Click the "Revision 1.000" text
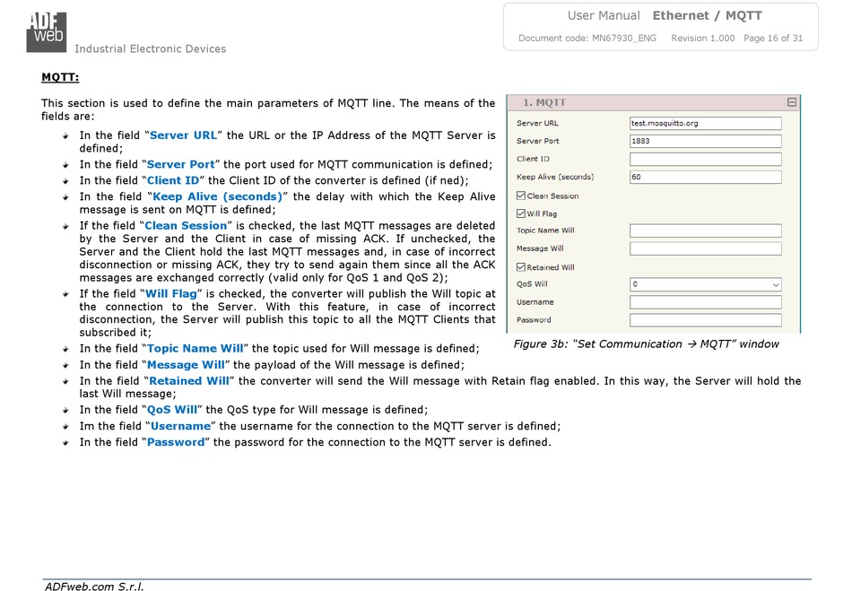 click(x=702, y=38)
